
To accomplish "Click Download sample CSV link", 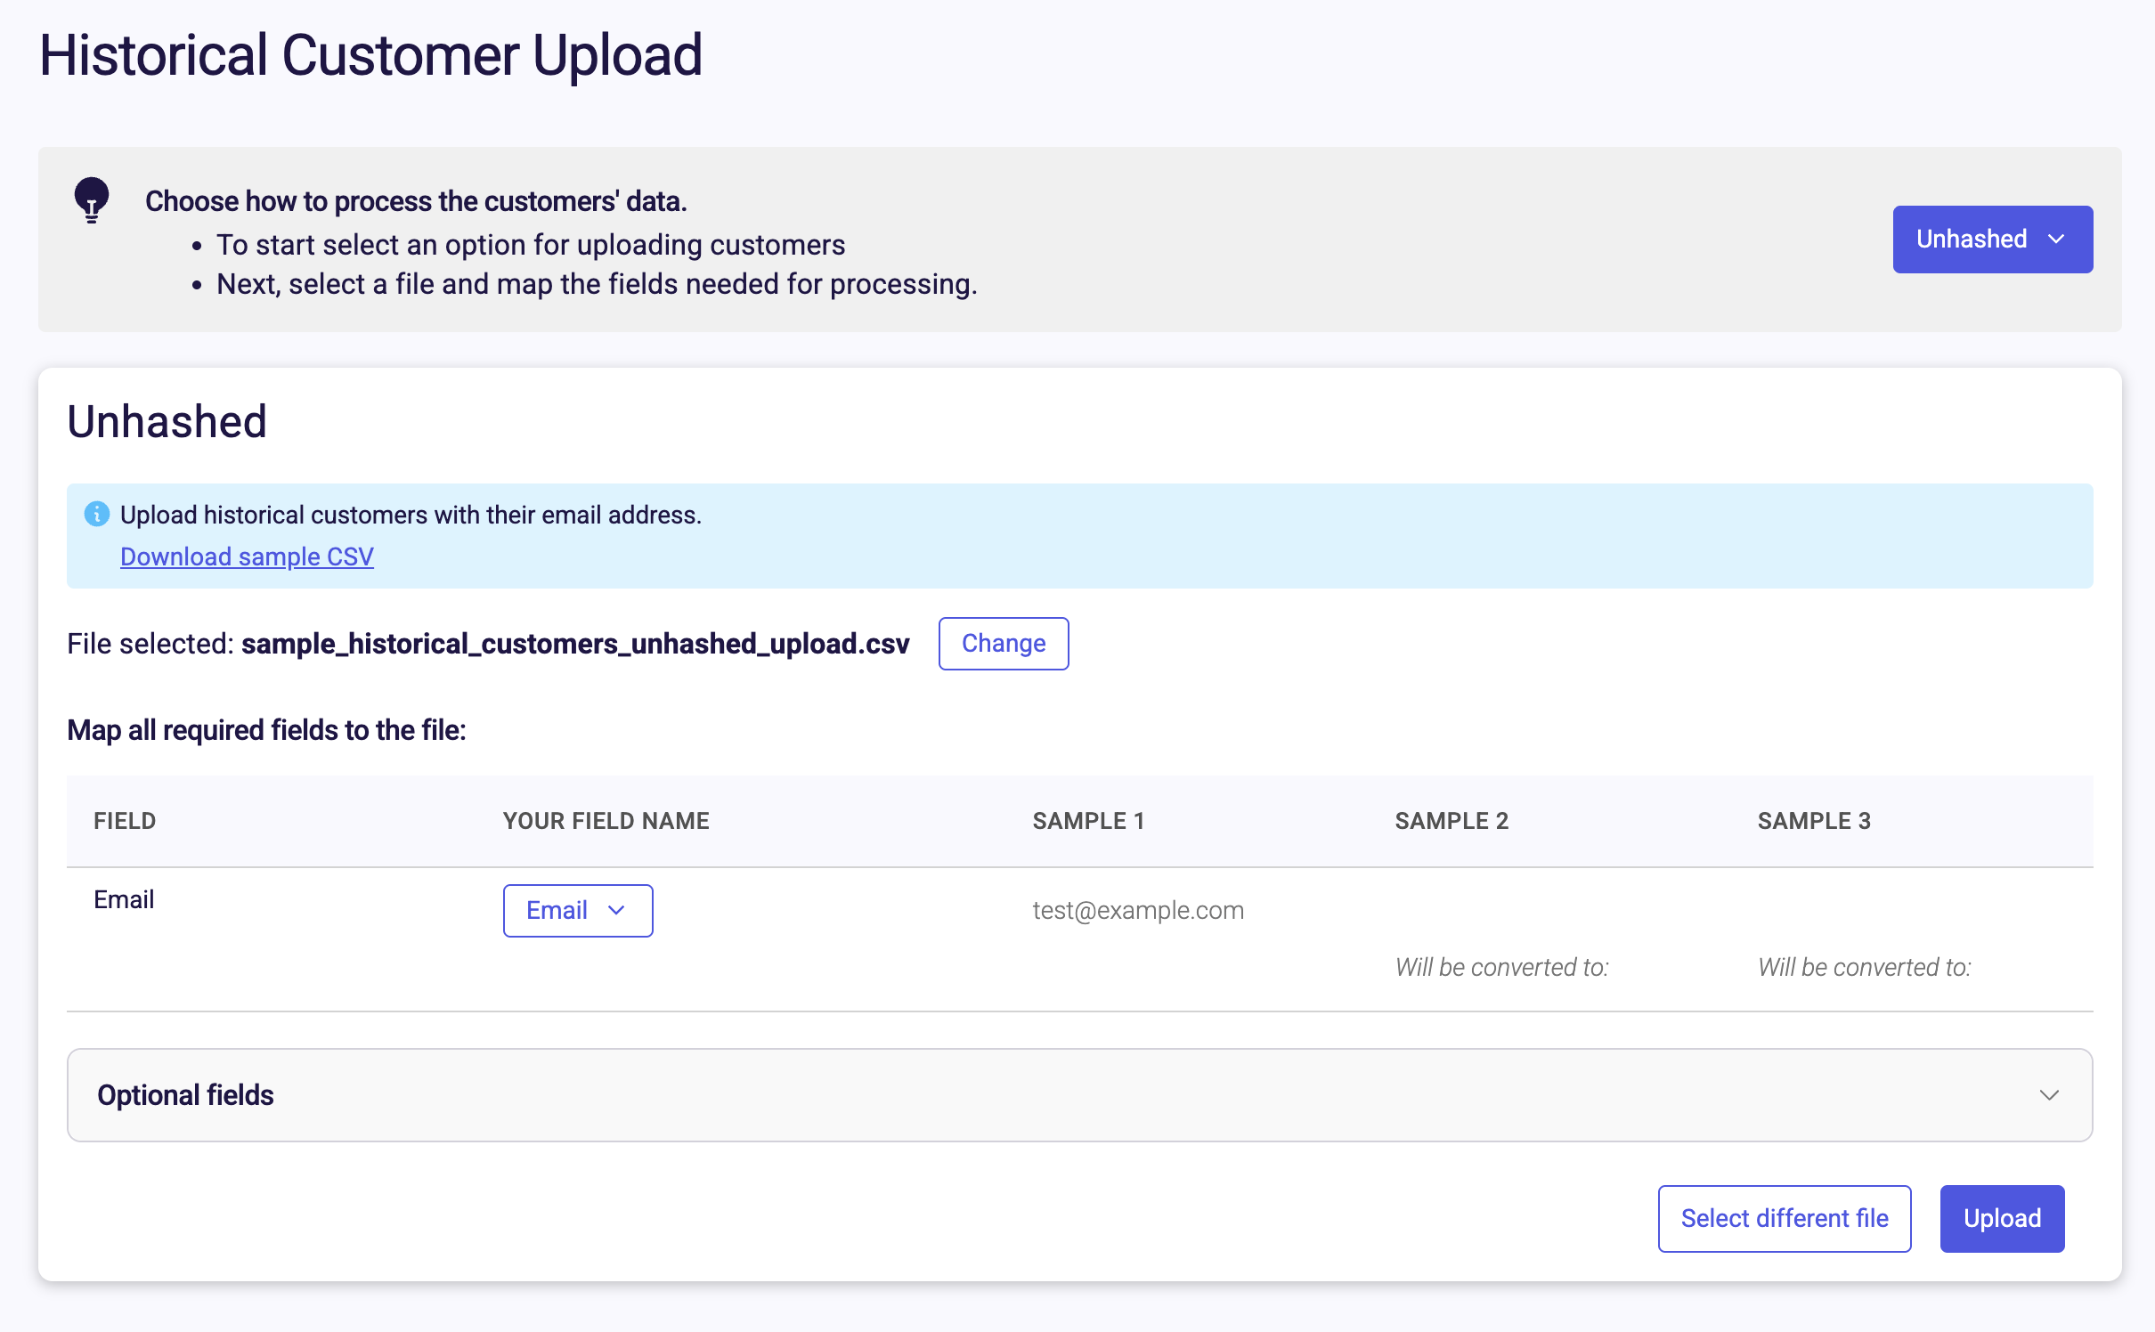I will tap(247, 556).
